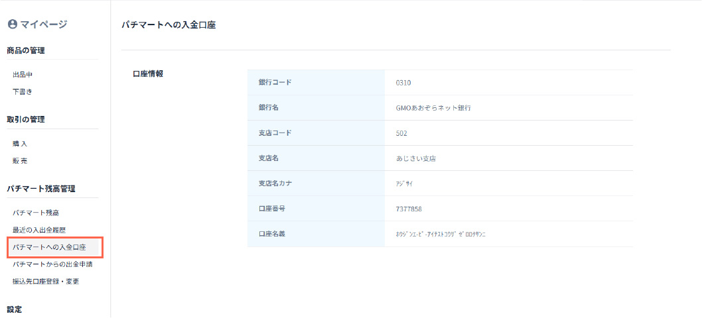702x318 pixels.
Task: Open the 出品中 listings page
Action: [23, 75]
